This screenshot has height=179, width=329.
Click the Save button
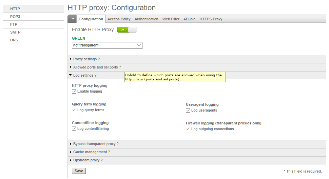pyautogui.click(x=79, y=171)
